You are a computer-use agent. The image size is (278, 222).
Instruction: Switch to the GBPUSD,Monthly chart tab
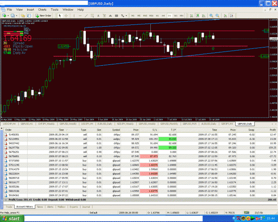coord(169,124)
